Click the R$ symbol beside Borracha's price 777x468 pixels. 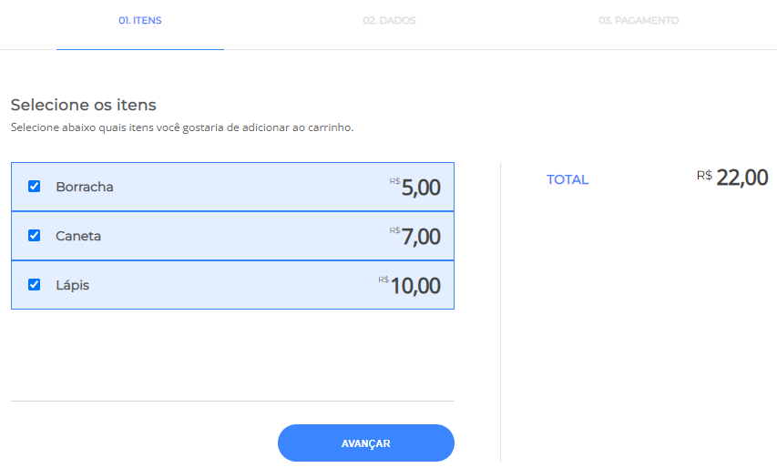pyautogui.click(x=395, y=181)
